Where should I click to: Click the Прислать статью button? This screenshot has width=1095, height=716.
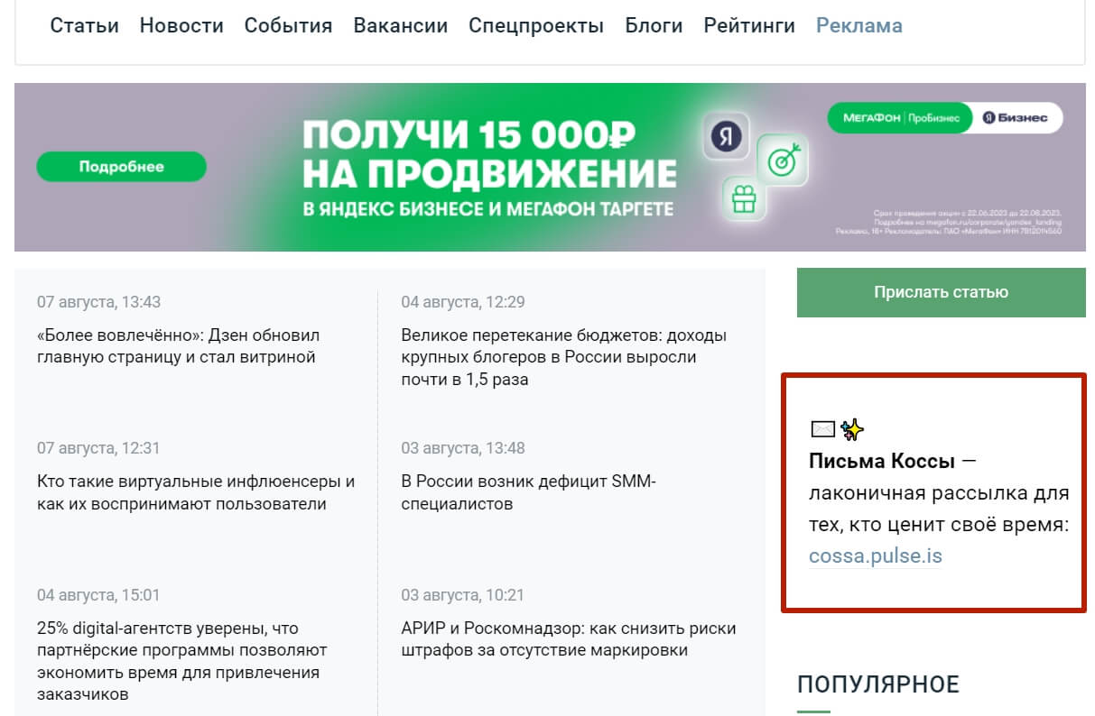pos(941,292)
